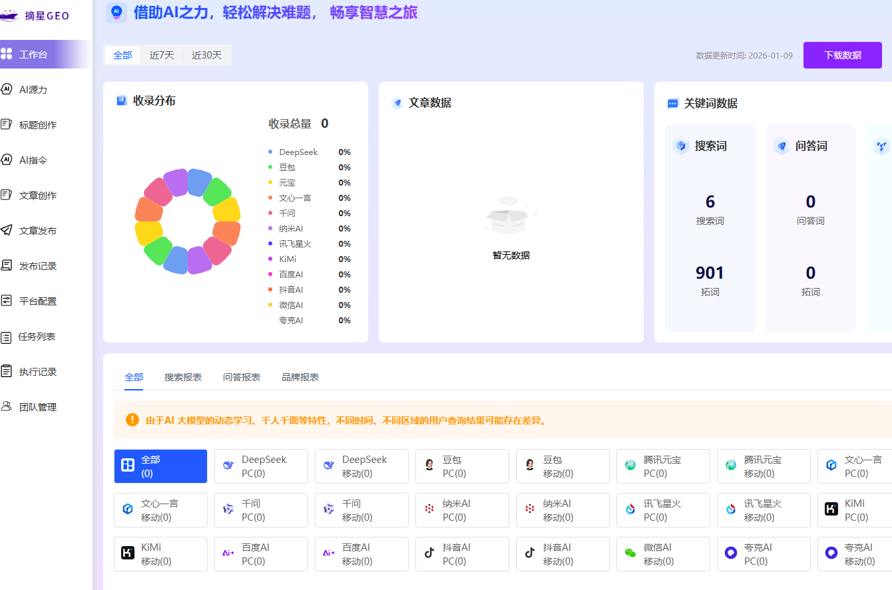The image size is (892, 590).
Task: Select the blue 全部 (0) platform button
Action: point(160,466)
